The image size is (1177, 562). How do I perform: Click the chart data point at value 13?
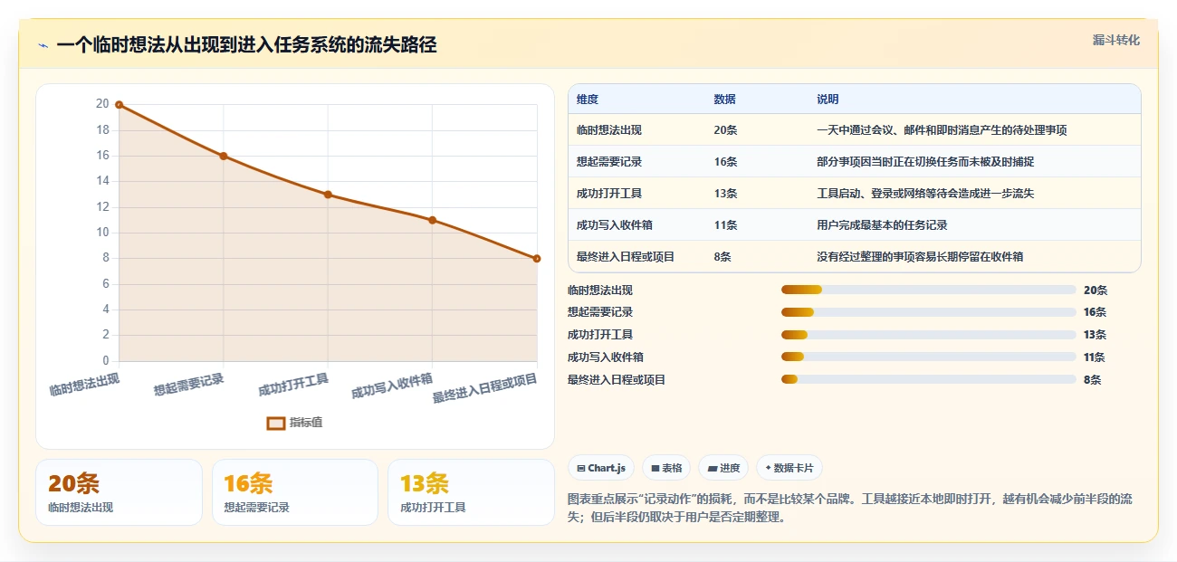tap(328, 195)
